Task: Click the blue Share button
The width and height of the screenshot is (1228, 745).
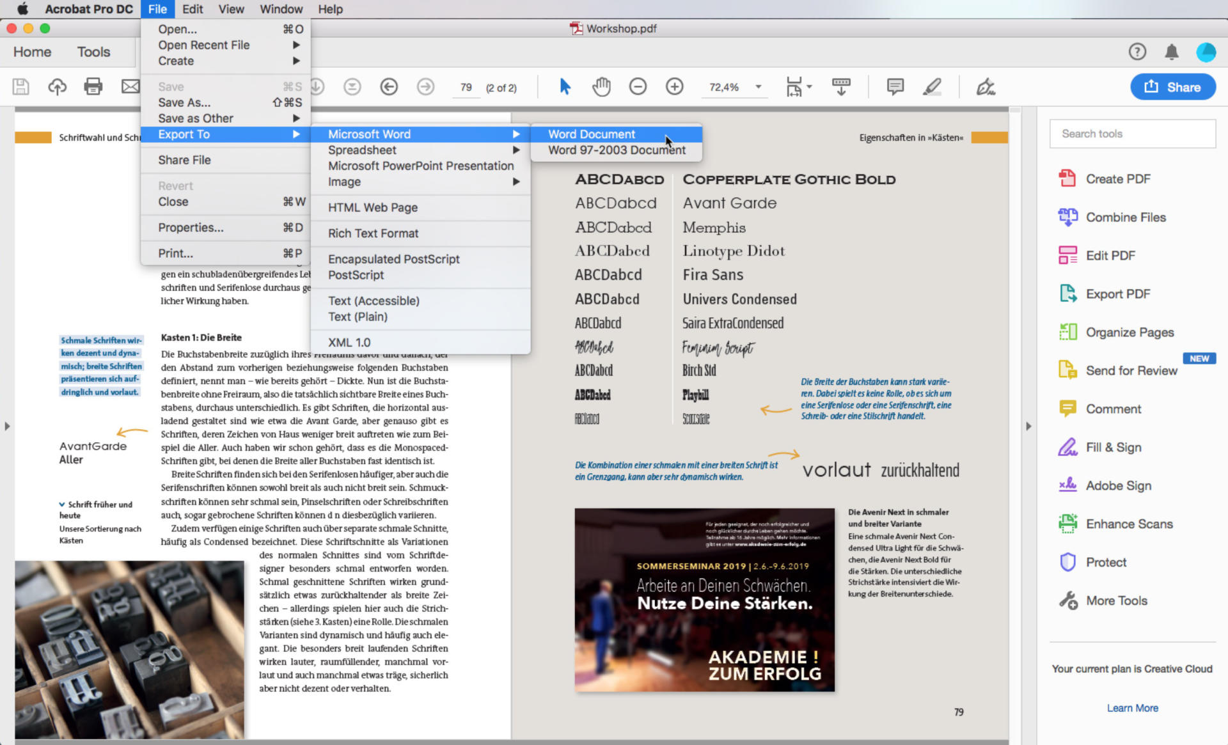Action: tap(1172, 86)
